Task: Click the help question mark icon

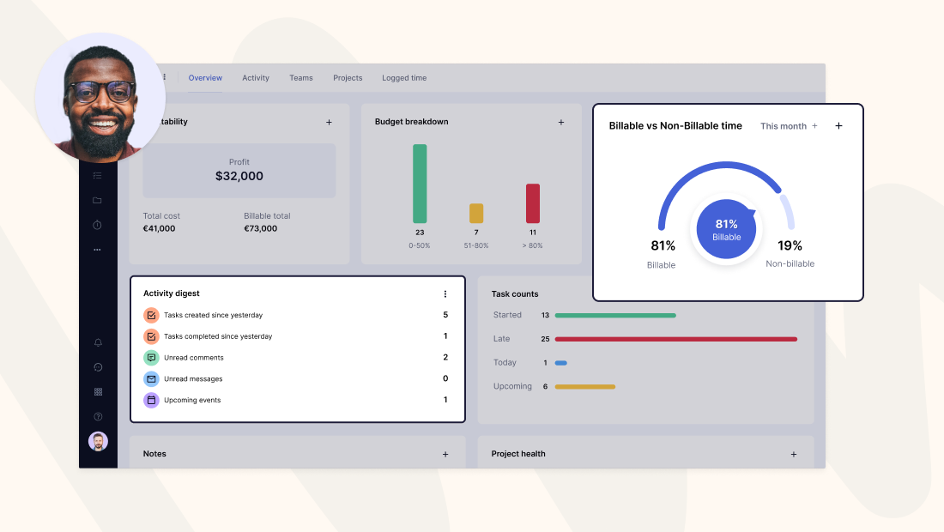Action: [97, 416]
